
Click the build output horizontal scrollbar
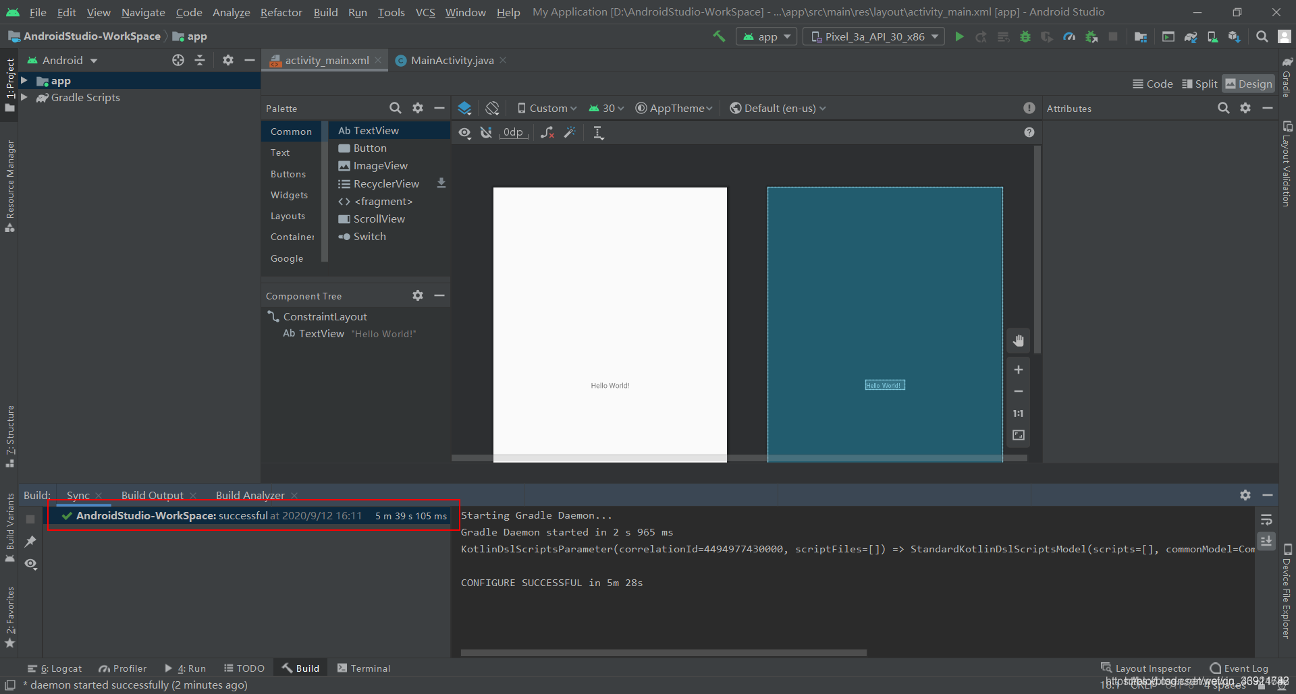tap(664, 653)
